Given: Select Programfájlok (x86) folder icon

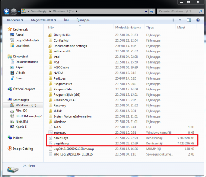Looking at the screenshot, I should (x=50, y=94).
